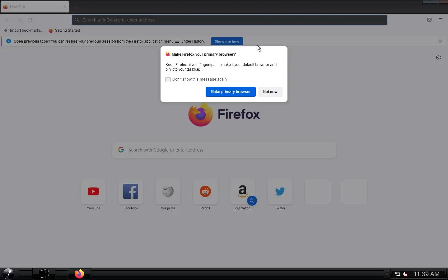
Task: Click the network tray icon
Action: (x=397, y=274)
